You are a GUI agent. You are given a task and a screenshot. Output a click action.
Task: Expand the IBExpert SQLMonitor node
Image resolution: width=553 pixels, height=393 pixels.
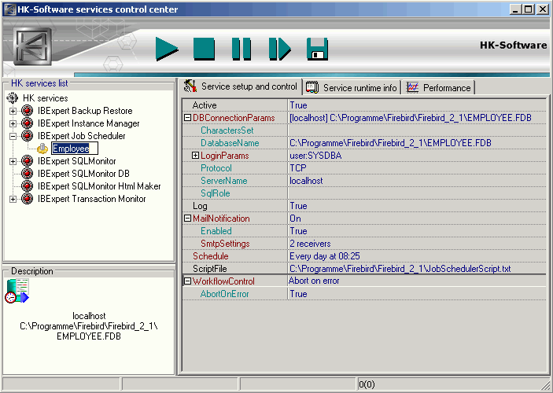(x=13, y=161)
